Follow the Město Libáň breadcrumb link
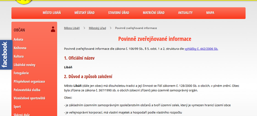The image size is (257, 116). (72, 28)
